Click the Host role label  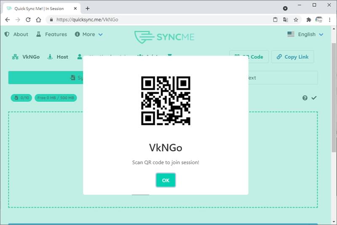pos(62,57)
